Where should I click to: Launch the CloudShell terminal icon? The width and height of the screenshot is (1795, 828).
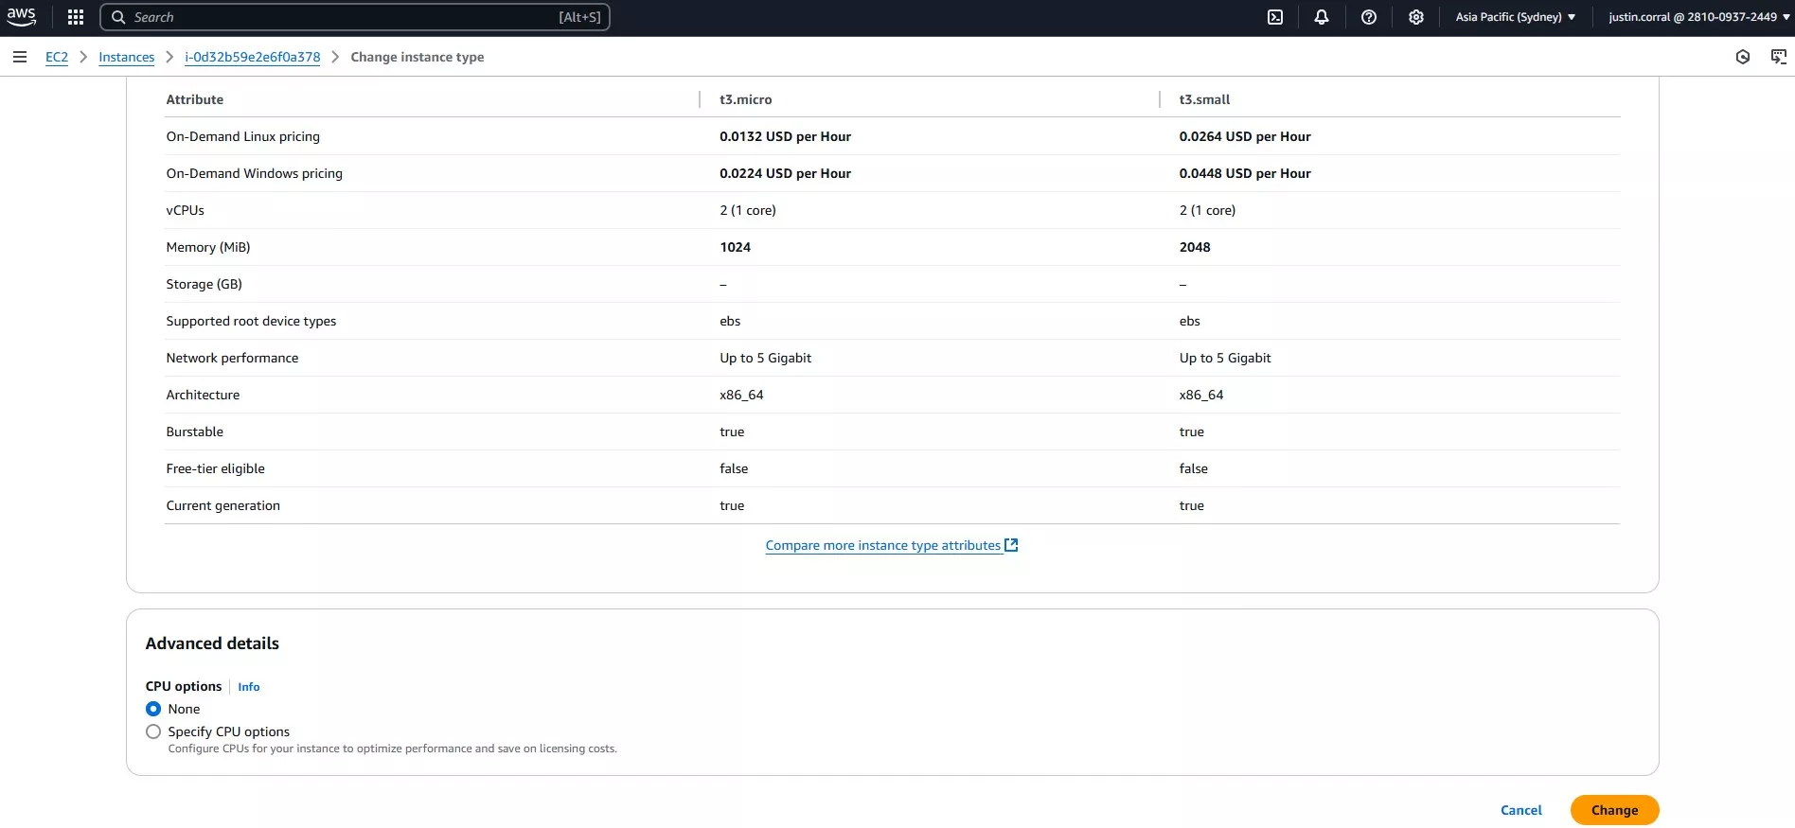tap(1275, 17)
